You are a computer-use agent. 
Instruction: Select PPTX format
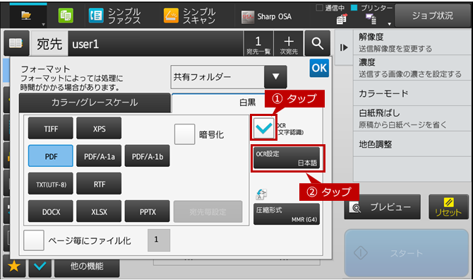(x=148, y=211)
